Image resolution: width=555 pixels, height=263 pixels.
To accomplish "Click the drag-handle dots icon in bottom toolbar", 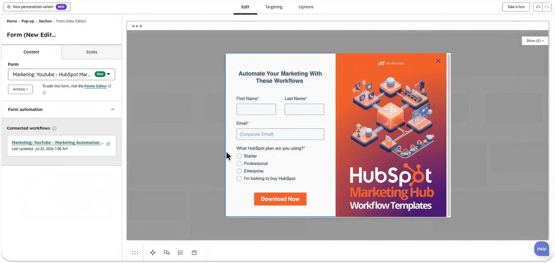I will tap(135, 253).
